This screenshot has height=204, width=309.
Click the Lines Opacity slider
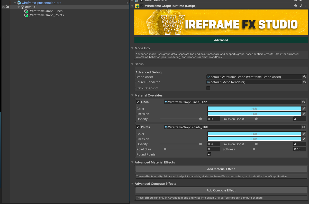coord(183,119)
